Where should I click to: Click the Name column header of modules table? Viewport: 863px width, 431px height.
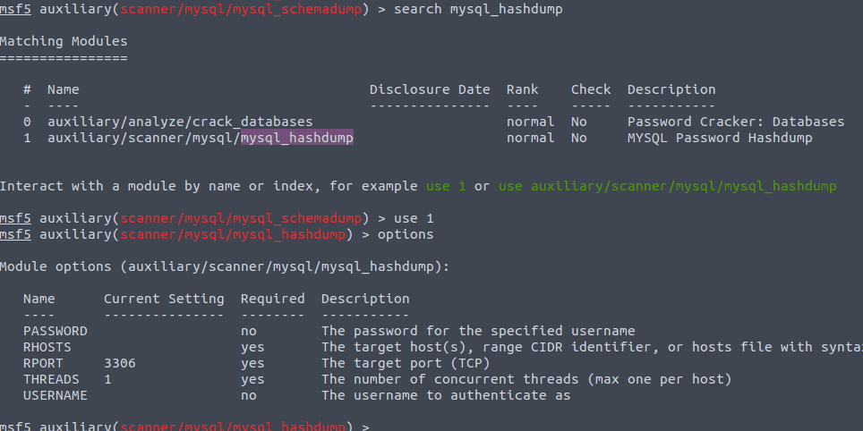(64, 89)
